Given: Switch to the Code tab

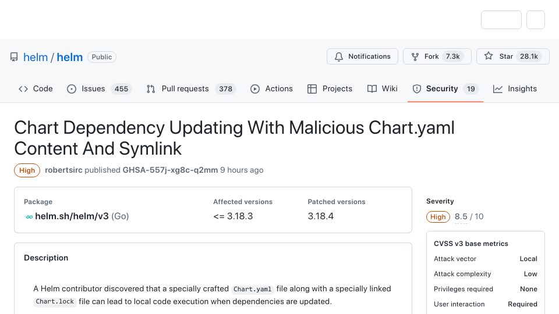Looking at the screenshot, I should (x=36, y=89).
